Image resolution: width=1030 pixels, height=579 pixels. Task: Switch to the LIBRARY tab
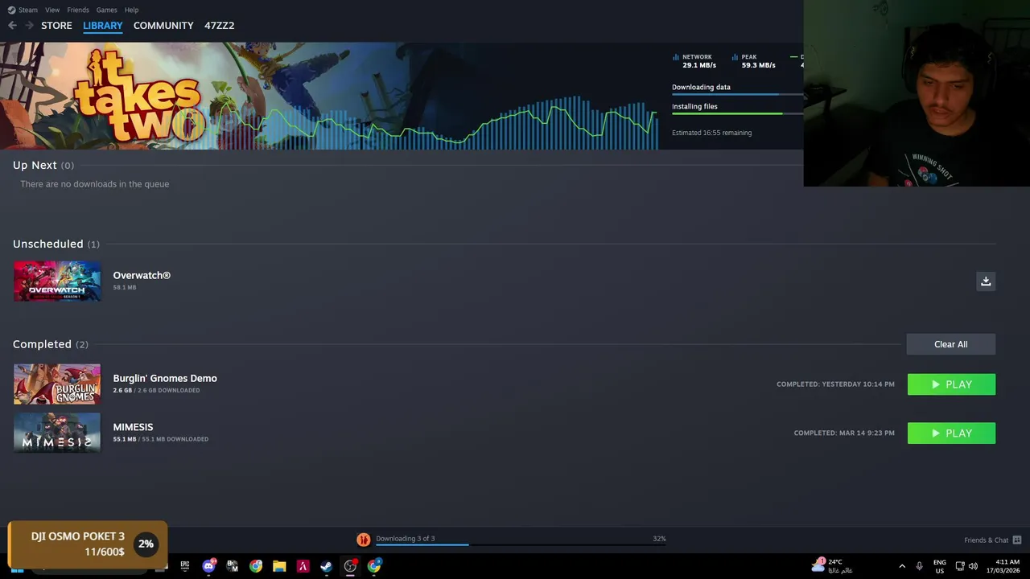pyautogui.click(x=103, y=26)
